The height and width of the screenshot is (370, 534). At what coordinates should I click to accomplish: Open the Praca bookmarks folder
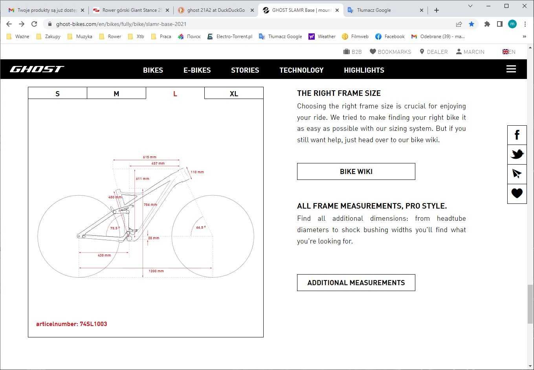tap(161, 37)
